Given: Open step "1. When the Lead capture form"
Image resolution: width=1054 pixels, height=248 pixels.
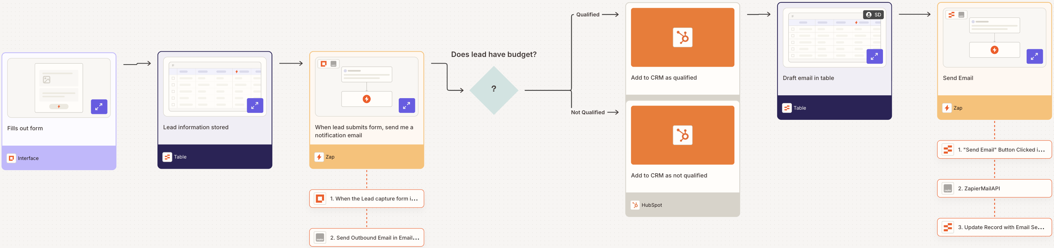Looking at the screenshot, I should (x=367, y=199).
